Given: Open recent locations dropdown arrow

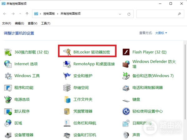Looking at the screenshot, I should [x=20, y=14].
